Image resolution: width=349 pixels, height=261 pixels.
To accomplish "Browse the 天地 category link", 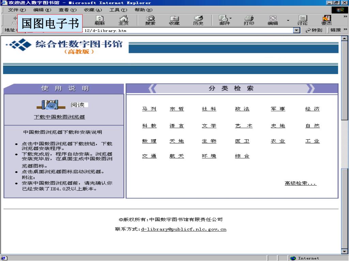I will click(177, 141).
